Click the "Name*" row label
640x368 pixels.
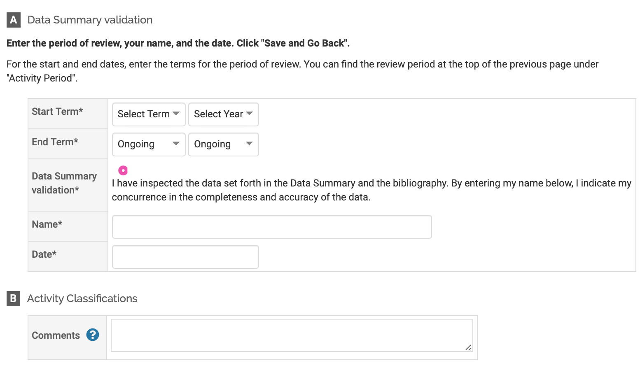47,224
